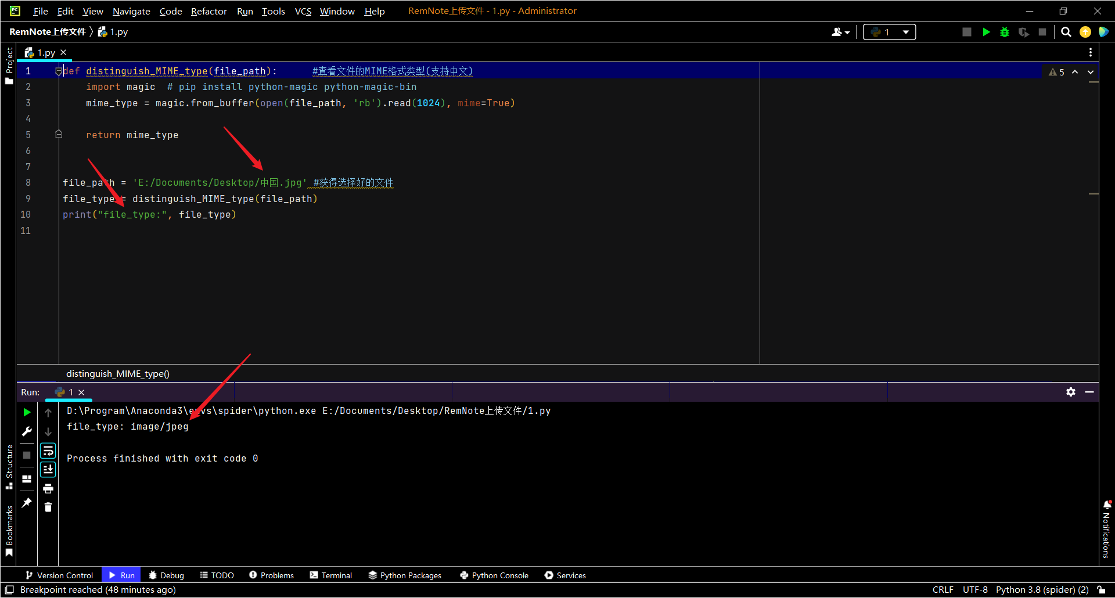Run the script with the green play button in the top toolbar
This screenshot has height=598, width=1115.
(x=986, y=32)
